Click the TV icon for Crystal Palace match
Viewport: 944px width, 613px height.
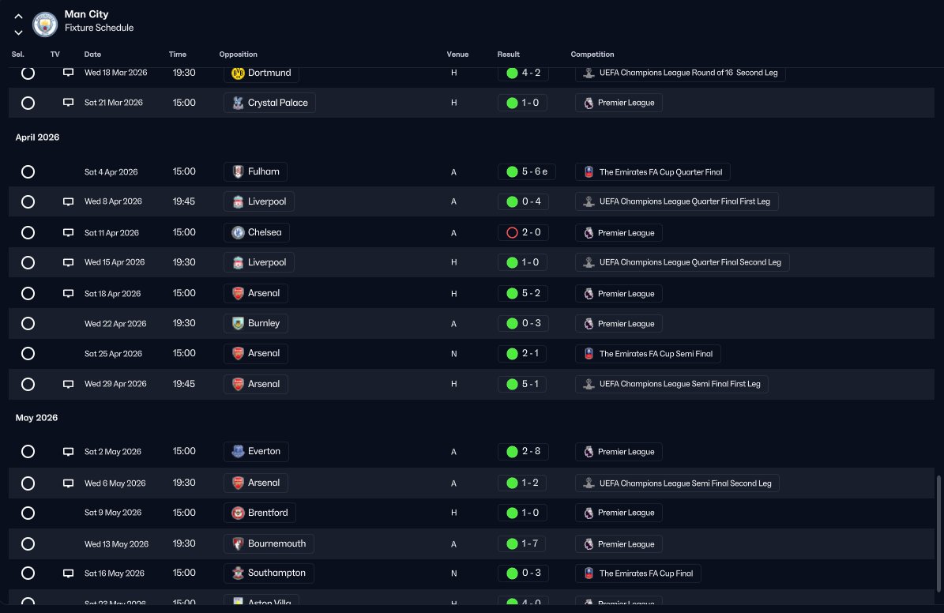click(68, 103)
